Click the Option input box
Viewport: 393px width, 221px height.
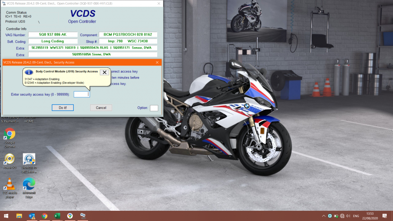click(154, 108)
